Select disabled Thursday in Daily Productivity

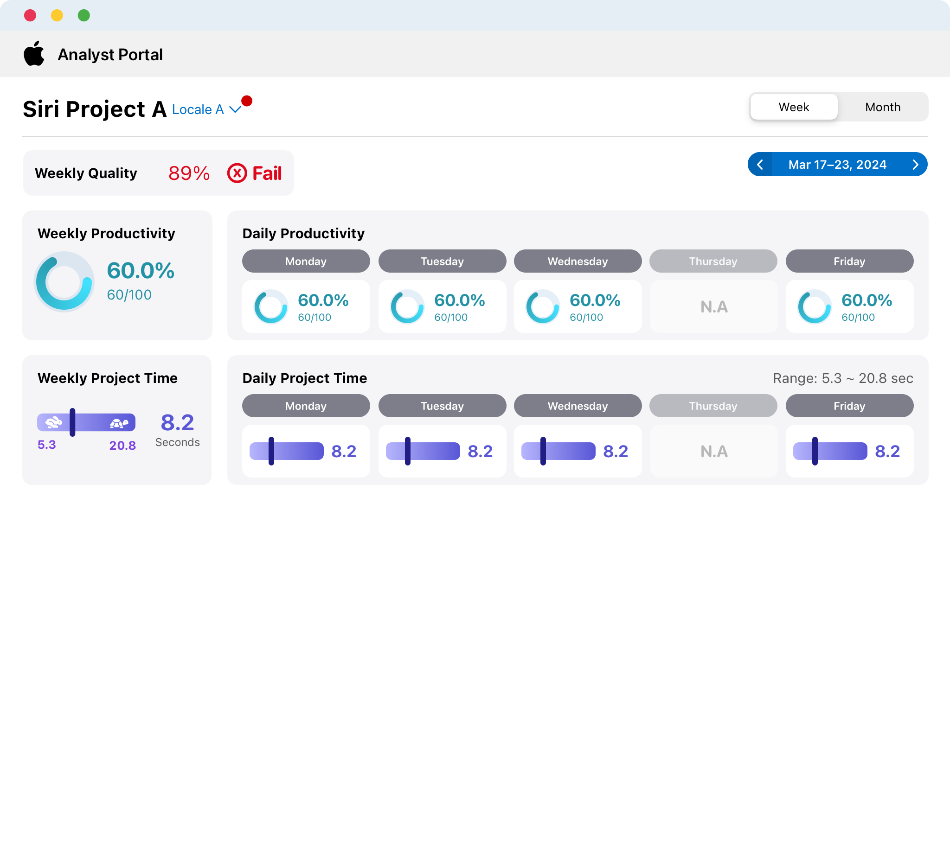pos(713,261)
